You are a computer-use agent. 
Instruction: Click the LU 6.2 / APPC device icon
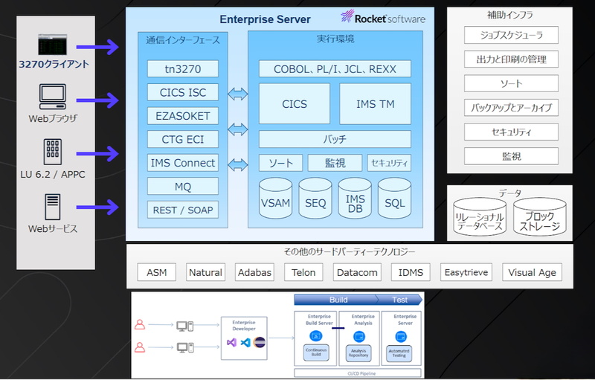53,152
